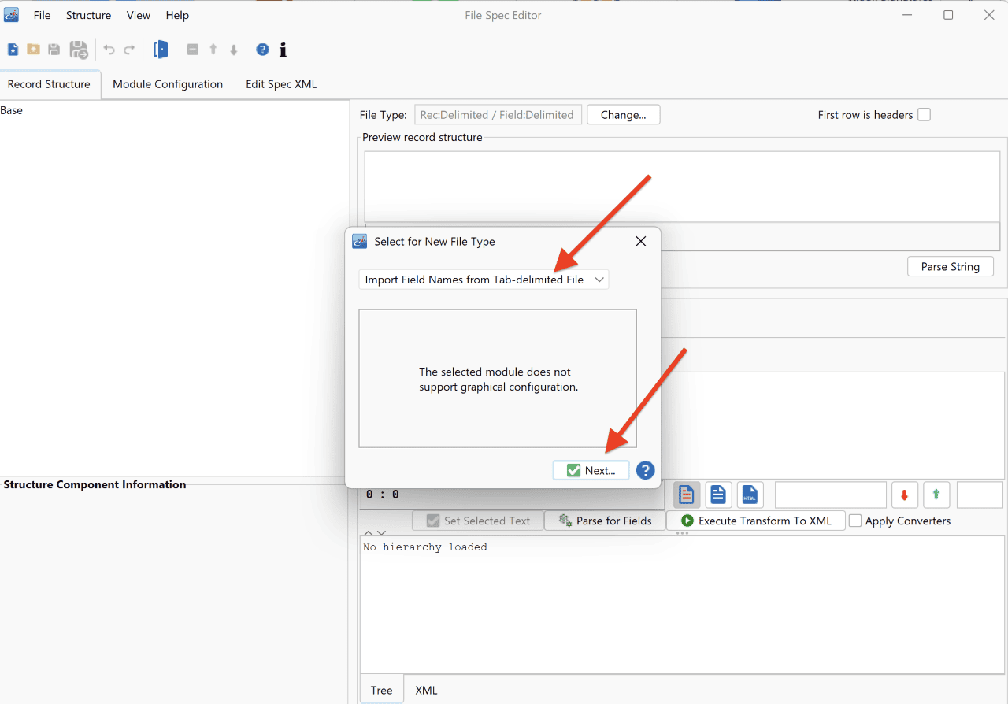This screenshot has width=1008, height=704.
Task: Open the Help menu
Action: coord(177,15)
